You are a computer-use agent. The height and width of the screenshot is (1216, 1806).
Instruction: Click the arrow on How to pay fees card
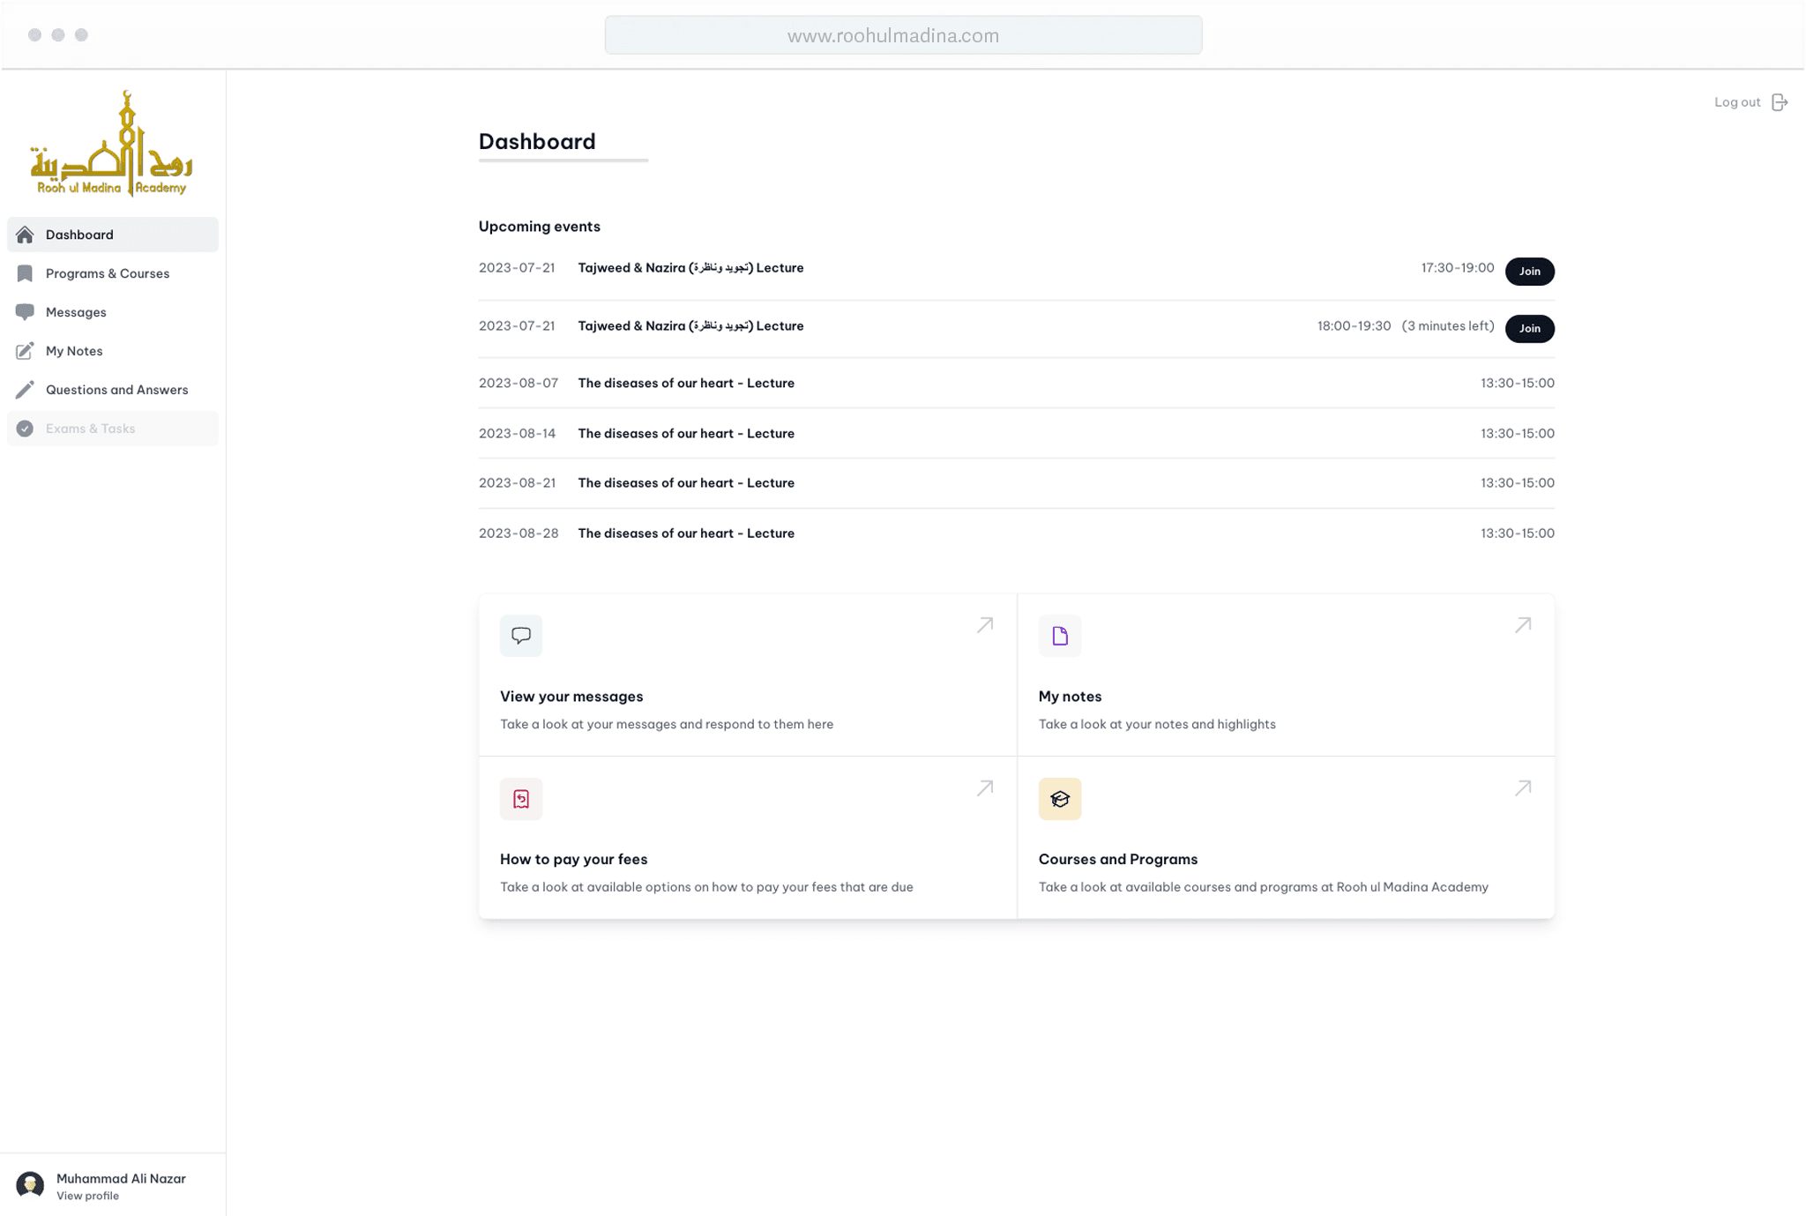984,788
